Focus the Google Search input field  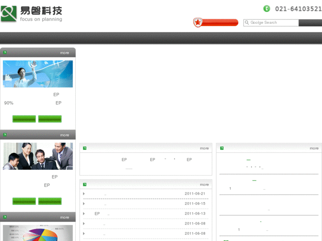click(271, 23)
